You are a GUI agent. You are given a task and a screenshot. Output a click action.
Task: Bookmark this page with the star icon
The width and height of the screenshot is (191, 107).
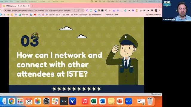pos(82,11)
